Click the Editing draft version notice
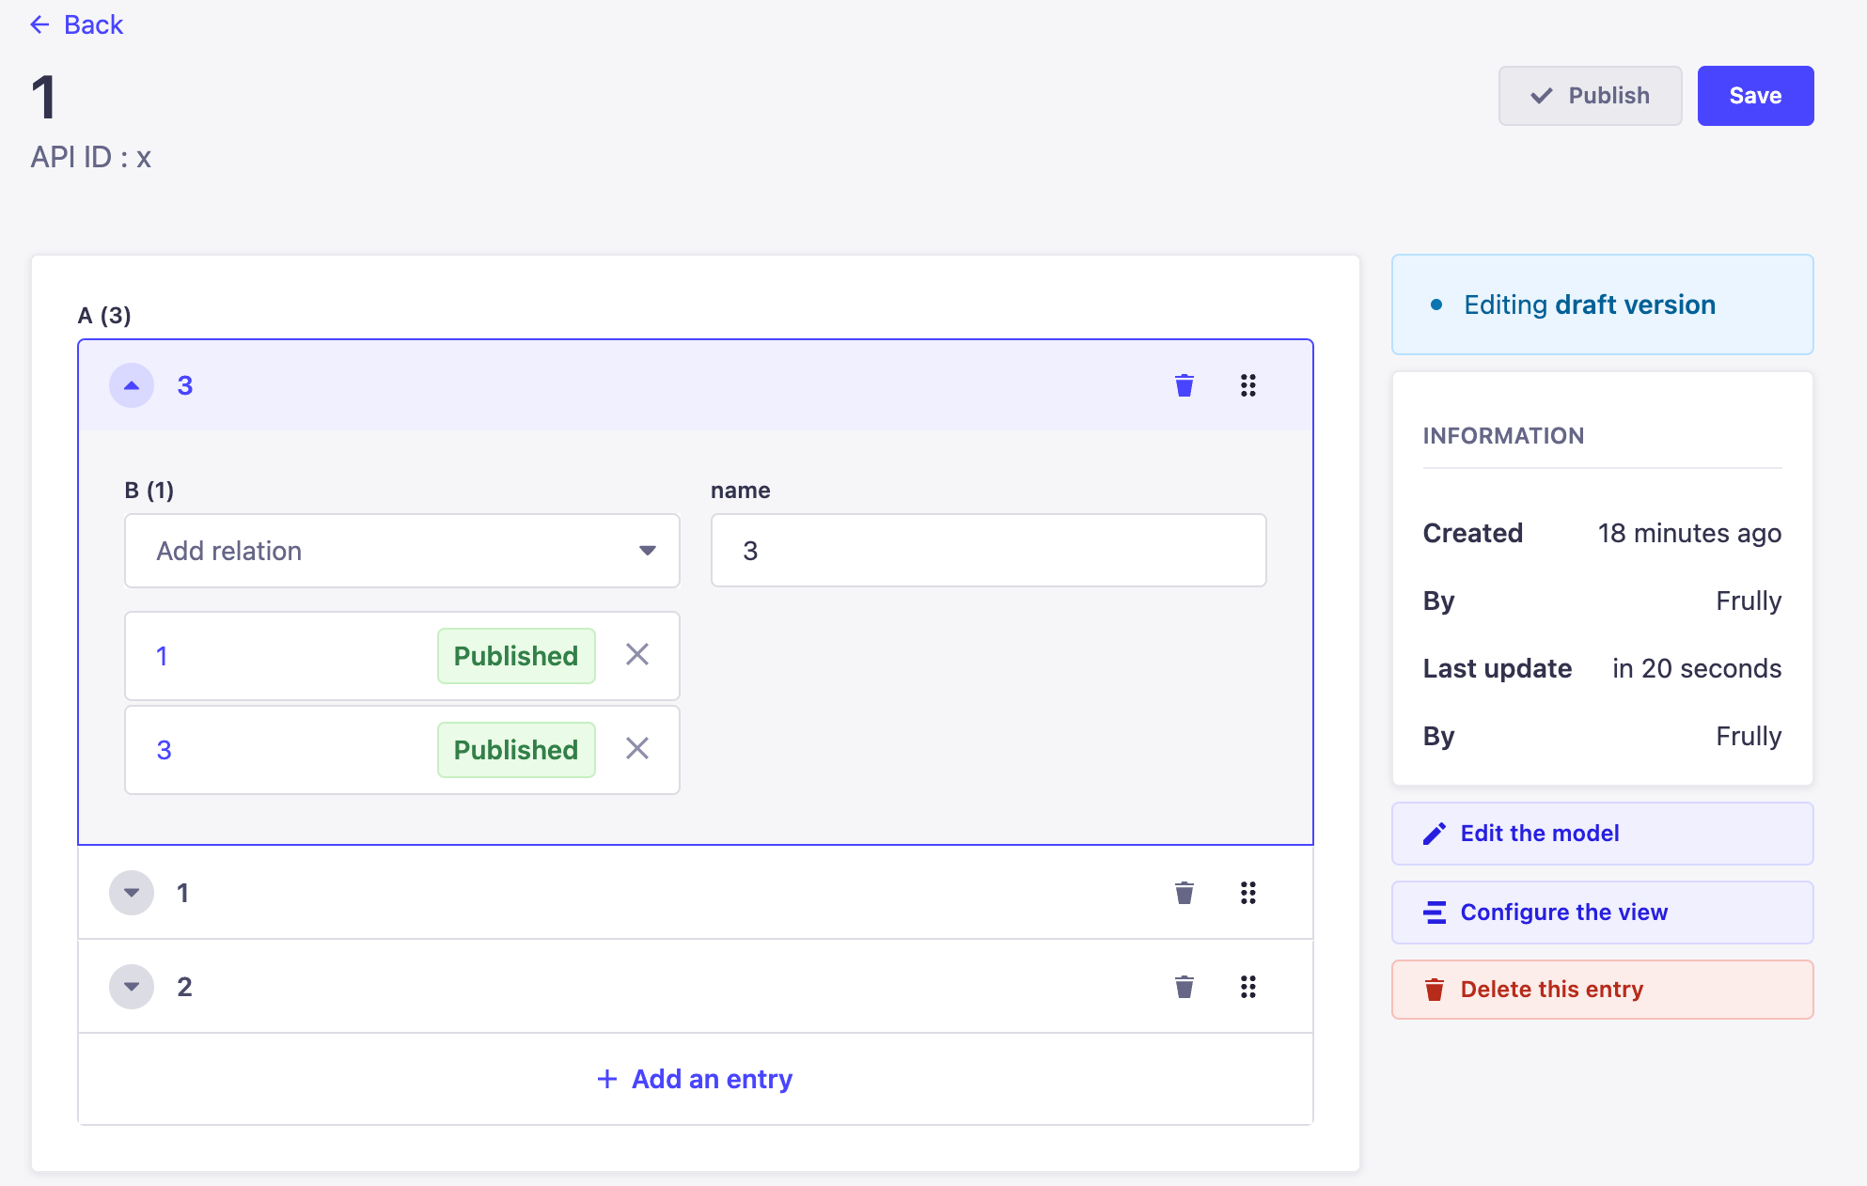This screenshot has height=1186, width=1867. click(x=1603, y=304)
